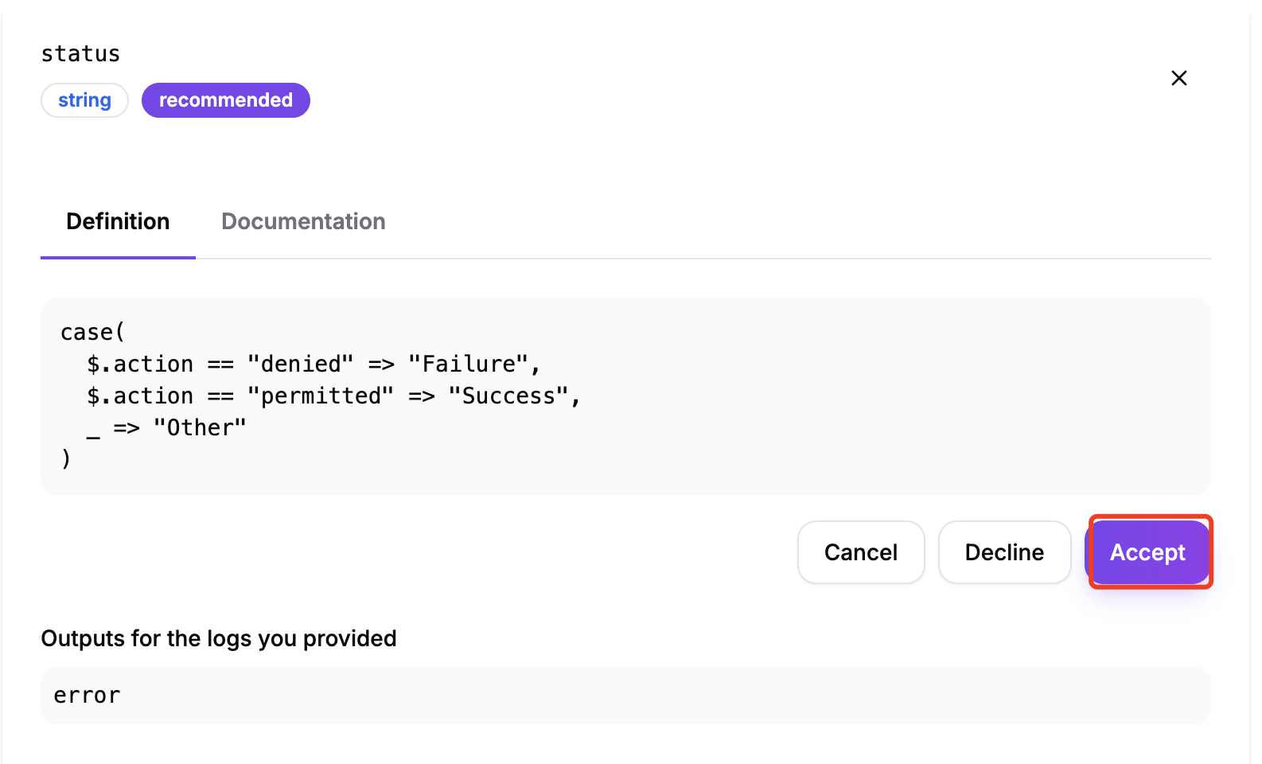Click the underscore wildcard in code
Screen dimensions: 1262x764
point(93,431)
